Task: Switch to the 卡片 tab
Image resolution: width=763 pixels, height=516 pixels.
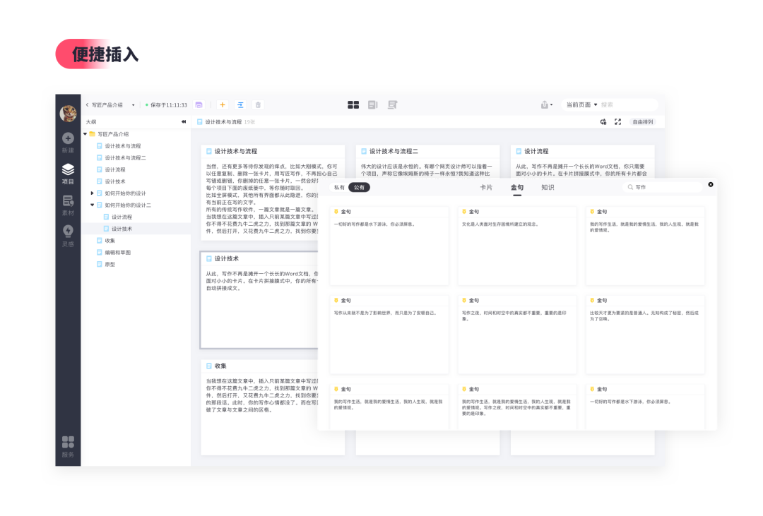Action: pyautogui.click(x=486, y=187)
